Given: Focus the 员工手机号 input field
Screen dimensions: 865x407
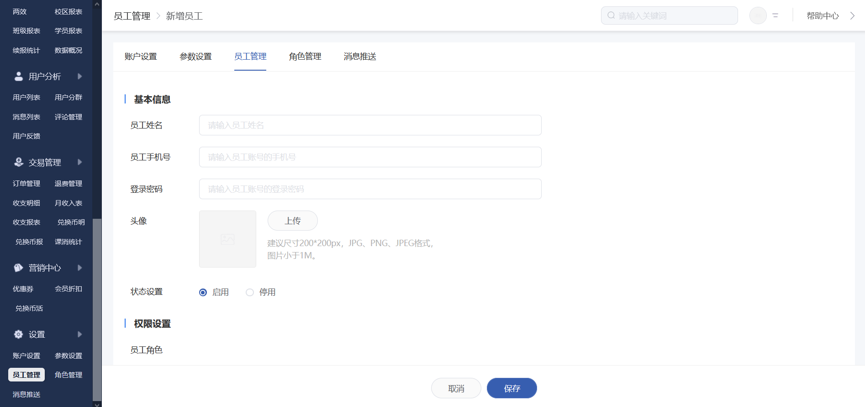Looking at the screenshot, I should (x=370, y=157).
